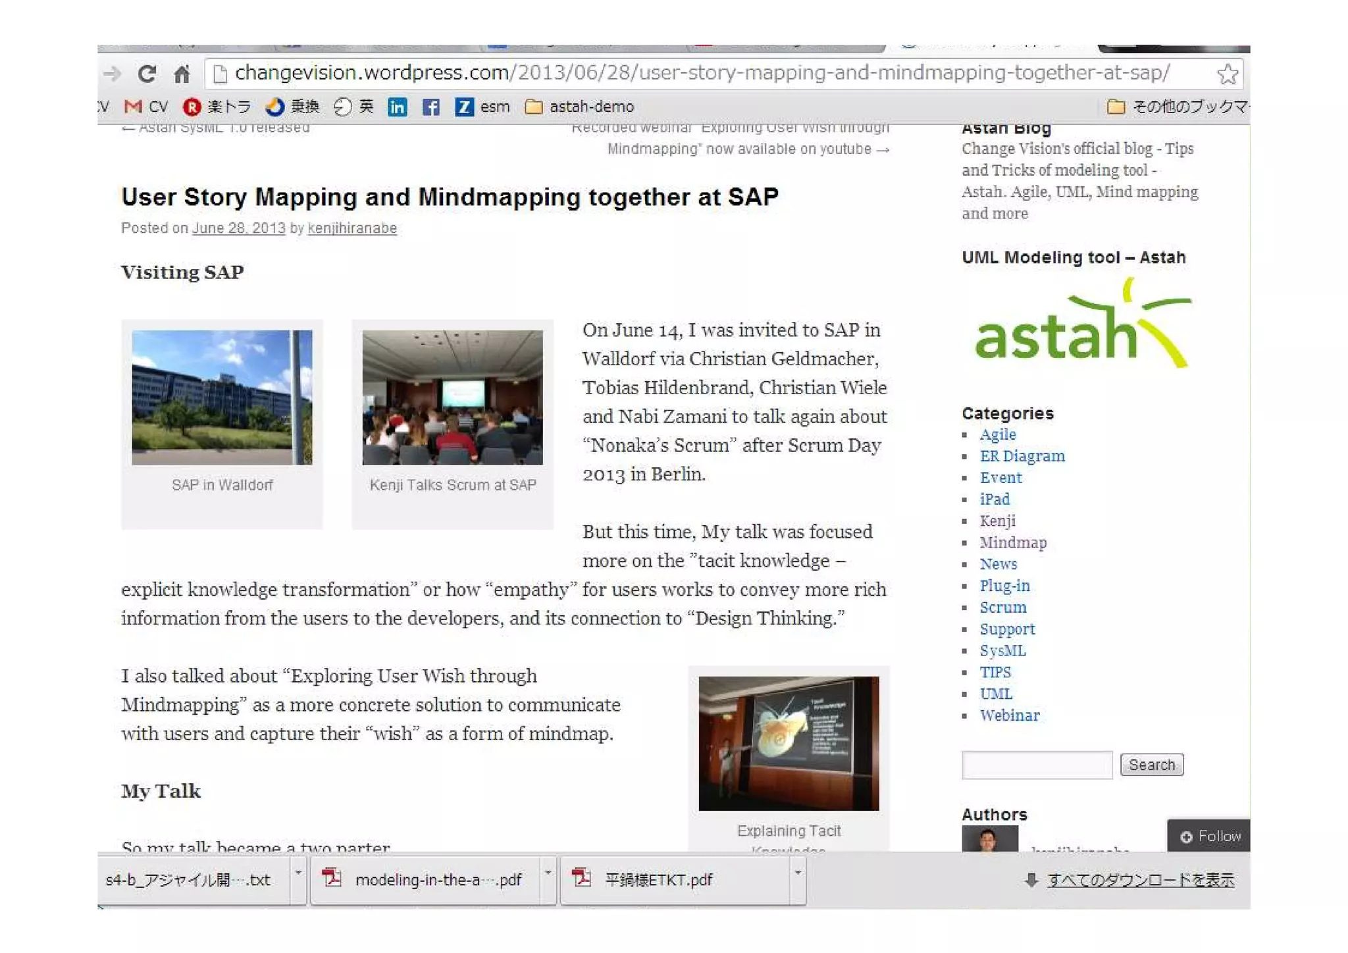This screenshot has height=953, width=1348.
Task: Click in the sidebar search field
Action: click(1037, 765)
